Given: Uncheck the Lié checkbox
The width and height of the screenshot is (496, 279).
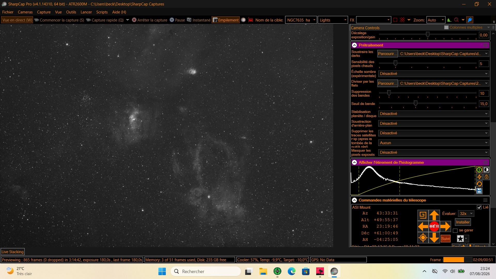Looking at the screenshot, I should [479, 207].
